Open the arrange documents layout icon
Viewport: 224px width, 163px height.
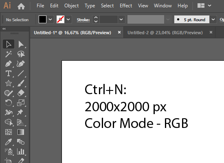(201, 6)
